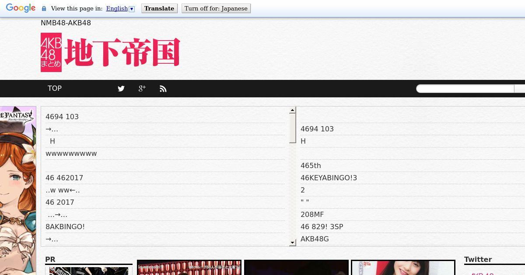Click the left list scrollbar thumb
This screenshot has width=525, height=275.
coord(293,128)
